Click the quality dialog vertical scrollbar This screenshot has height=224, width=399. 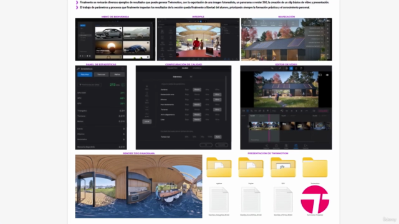point(226,98)
